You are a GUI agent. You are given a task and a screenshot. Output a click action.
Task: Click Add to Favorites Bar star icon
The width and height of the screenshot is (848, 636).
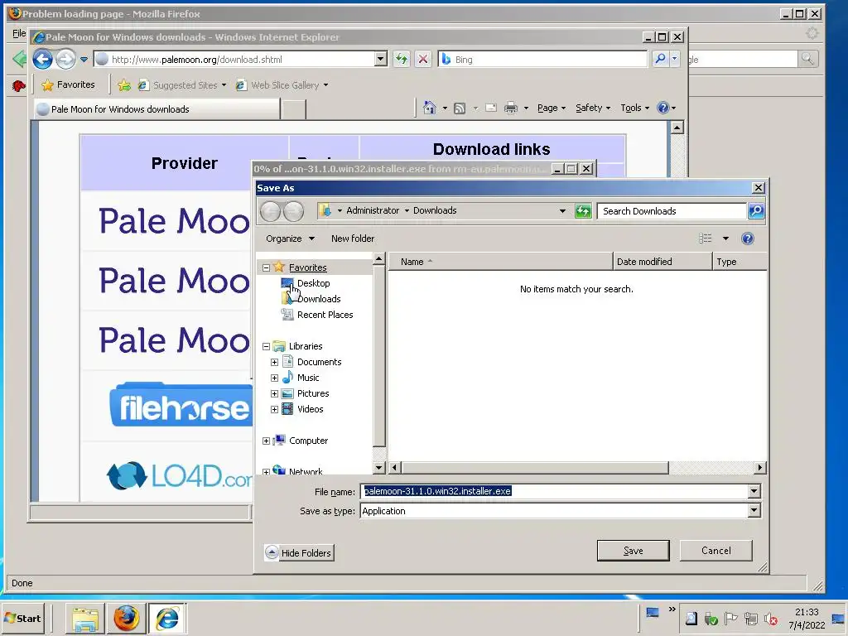[124, 85]
